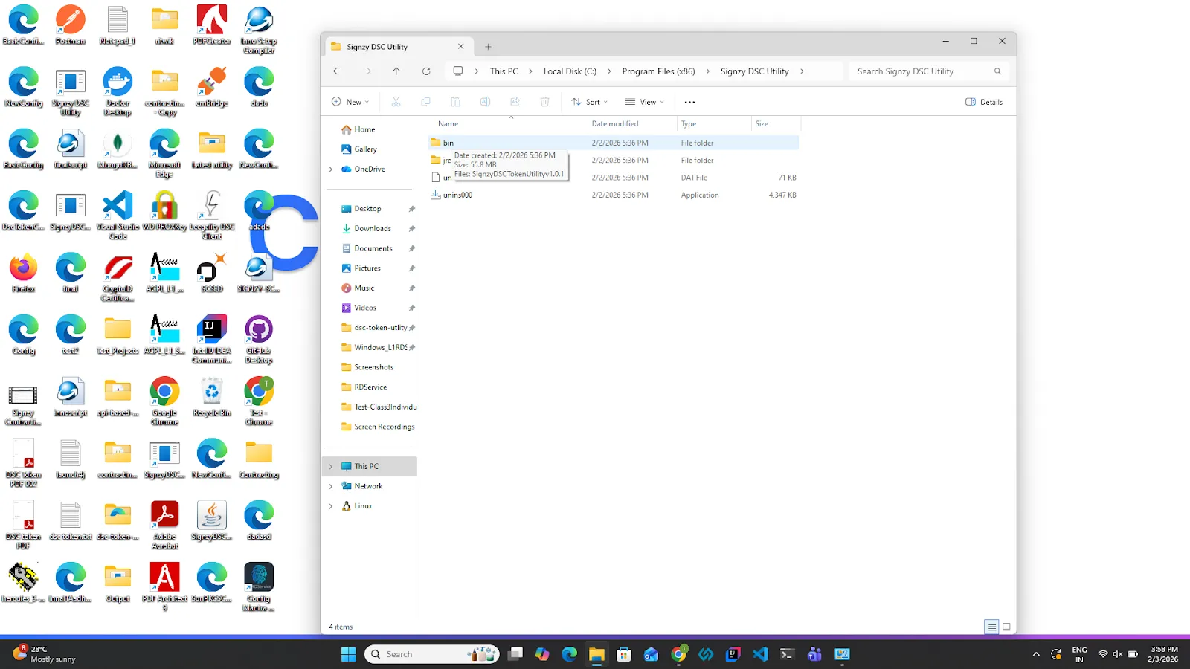Navigate to Local Disk (C:) breadcrumb
Viewport: 1190px width, 669px height.
(x=570, y=71)
